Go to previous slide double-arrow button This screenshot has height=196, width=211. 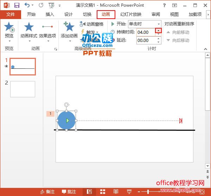[207, 172]
